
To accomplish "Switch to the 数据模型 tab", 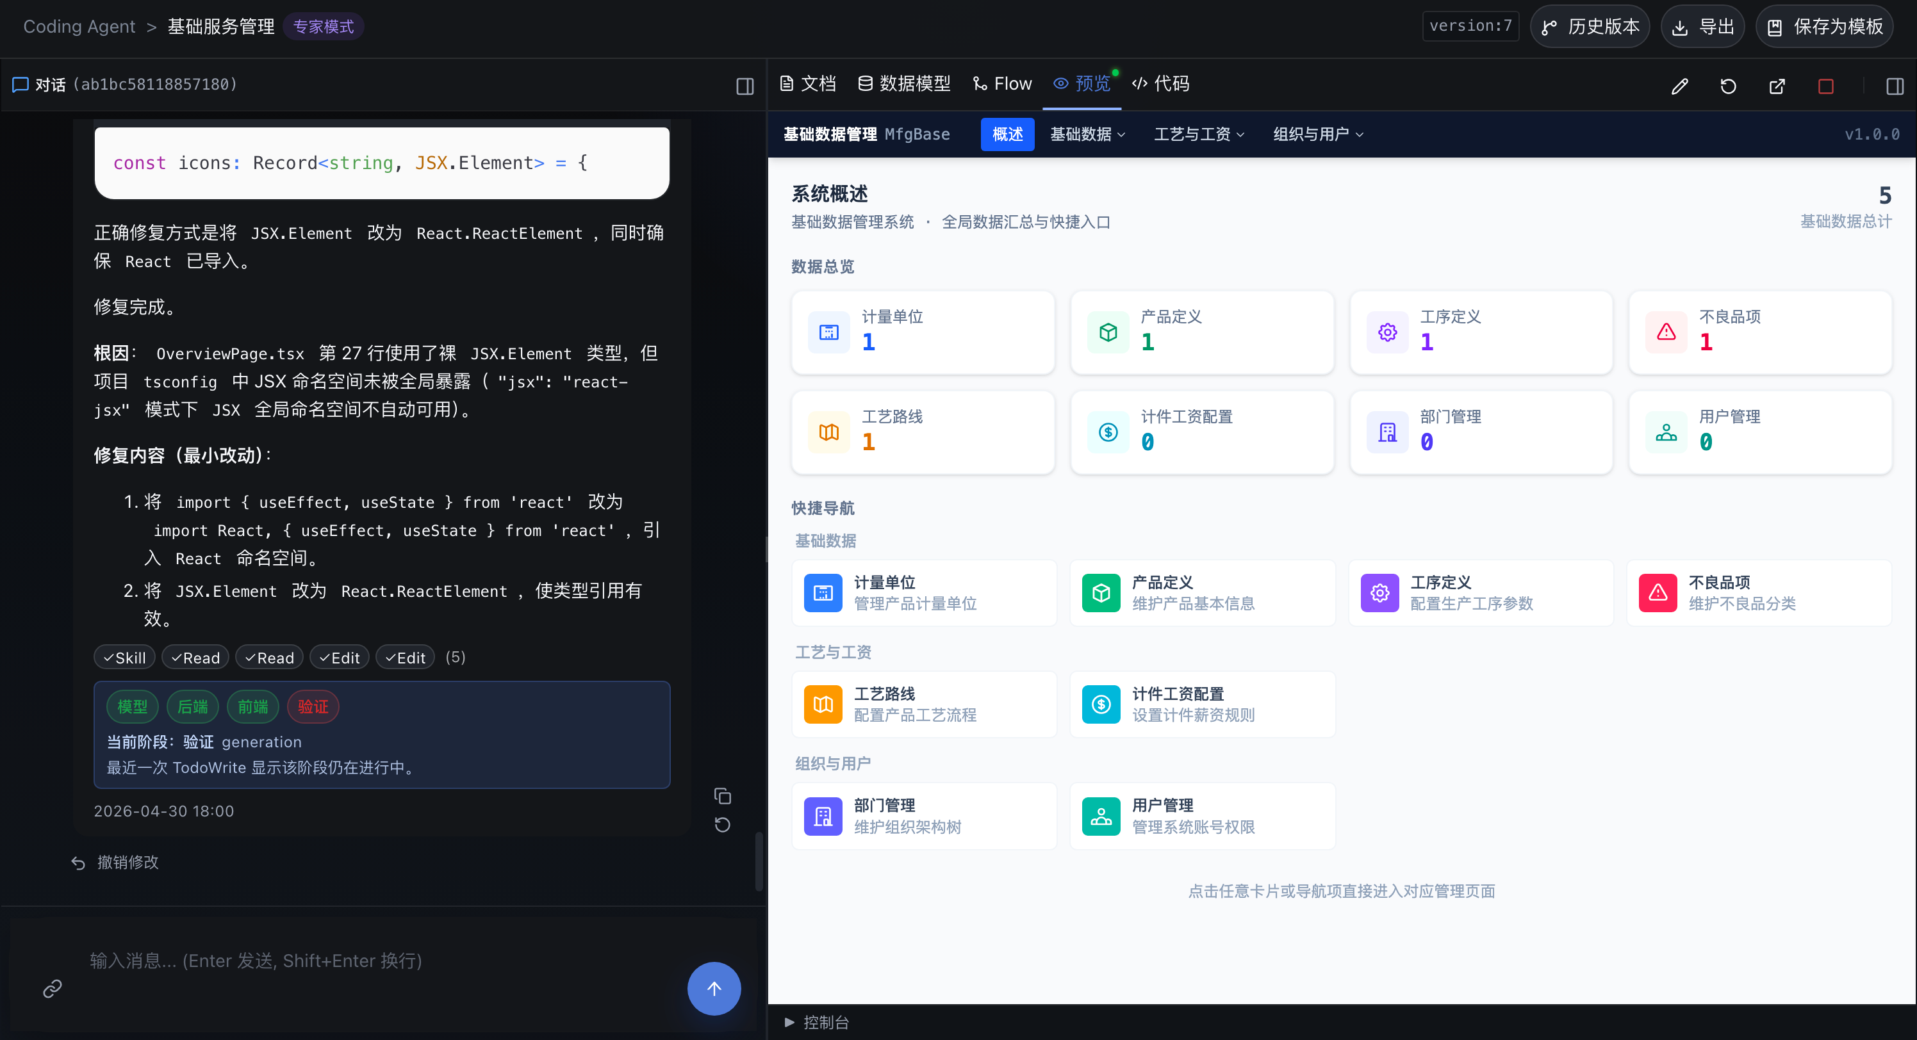I will (904, 84).
